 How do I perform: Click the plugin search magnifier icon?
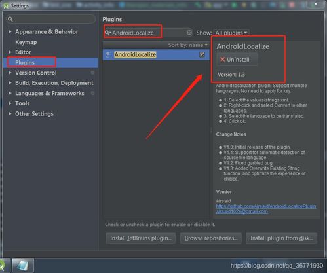tap(107, 33)
